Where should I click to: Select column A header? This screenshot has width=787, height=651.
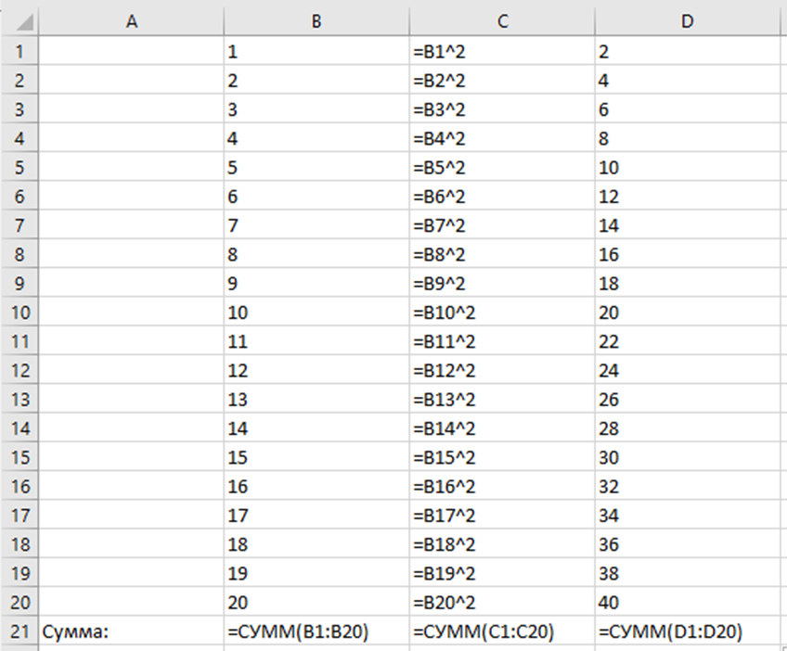(x=131, y=21)
